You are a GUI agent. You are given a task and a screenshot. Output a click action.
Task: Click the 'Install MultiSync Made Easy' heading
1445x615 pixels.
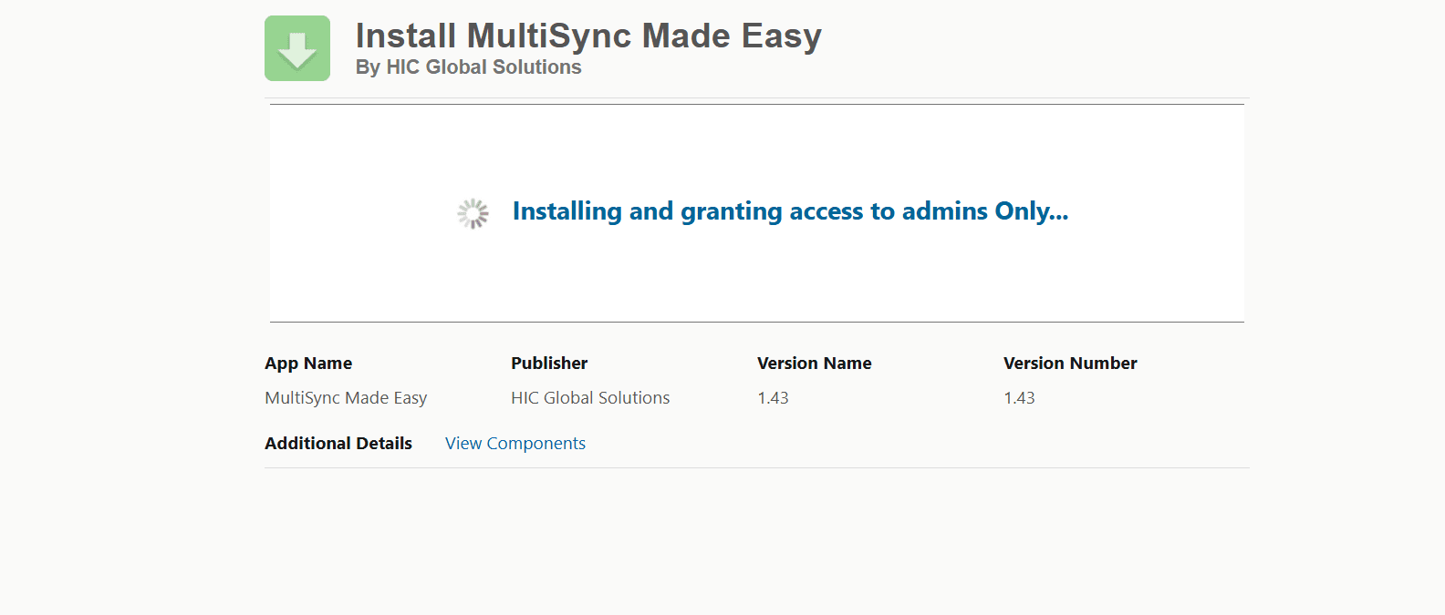pyautogui.click(x=588, y=36)
